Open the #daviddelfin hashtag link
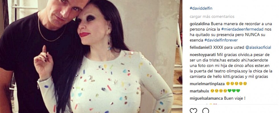 201,8
